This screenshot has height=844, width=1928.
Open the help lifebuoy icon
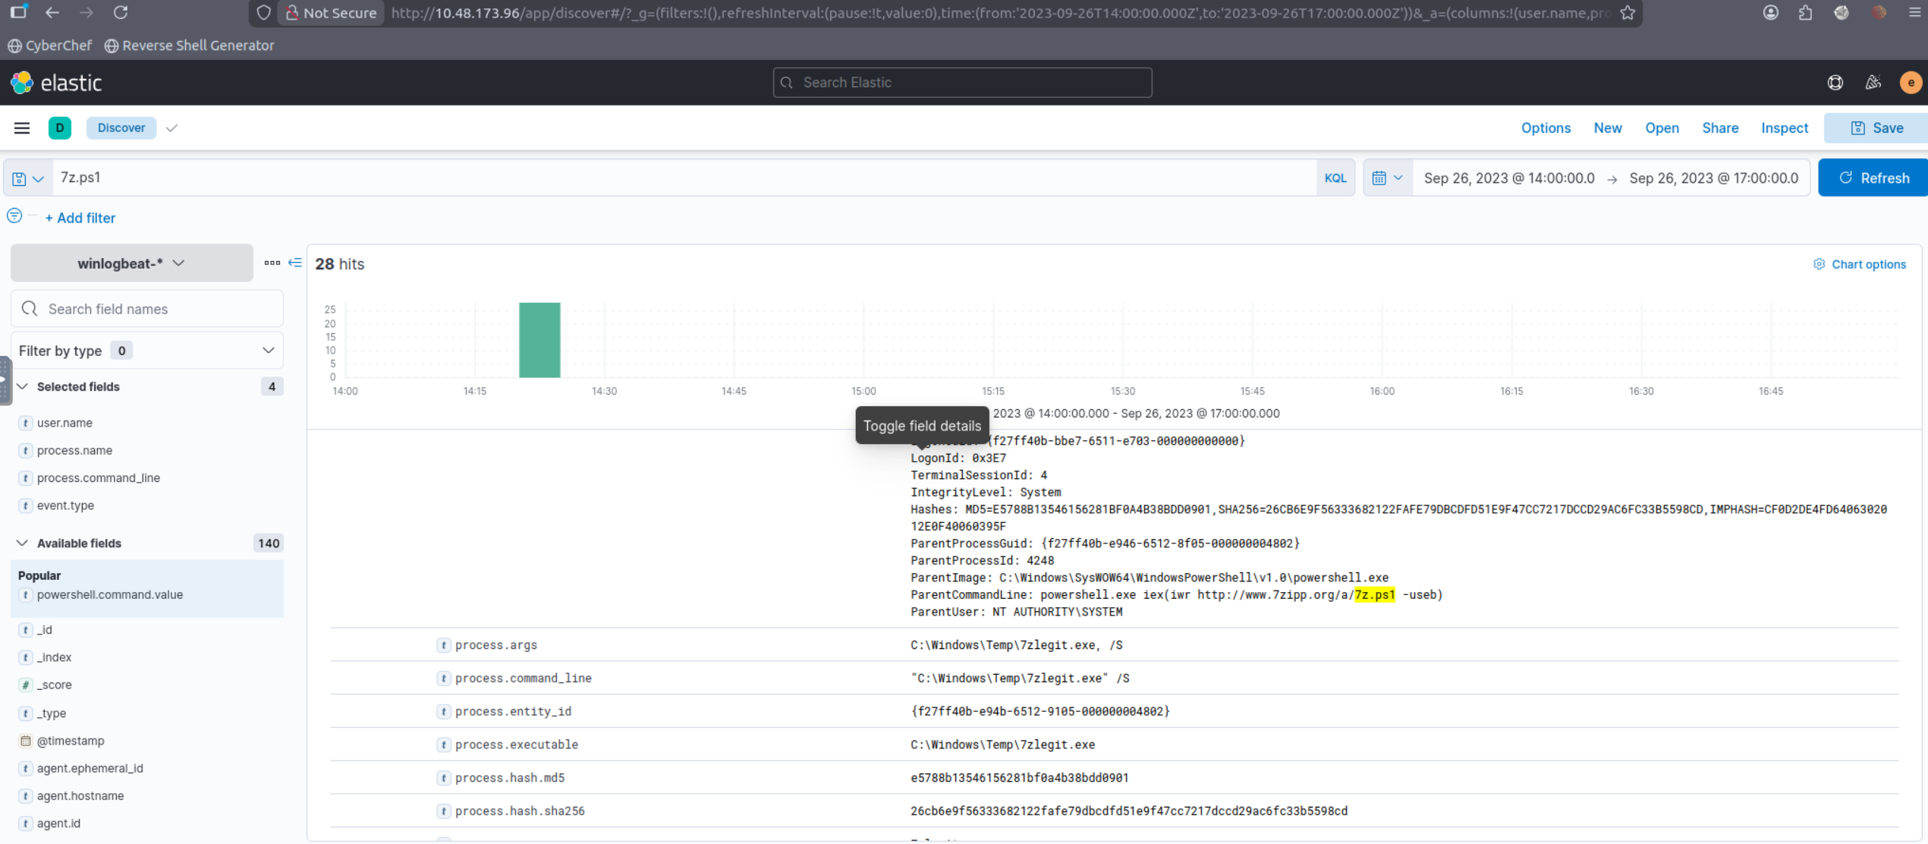point(1835,83)
